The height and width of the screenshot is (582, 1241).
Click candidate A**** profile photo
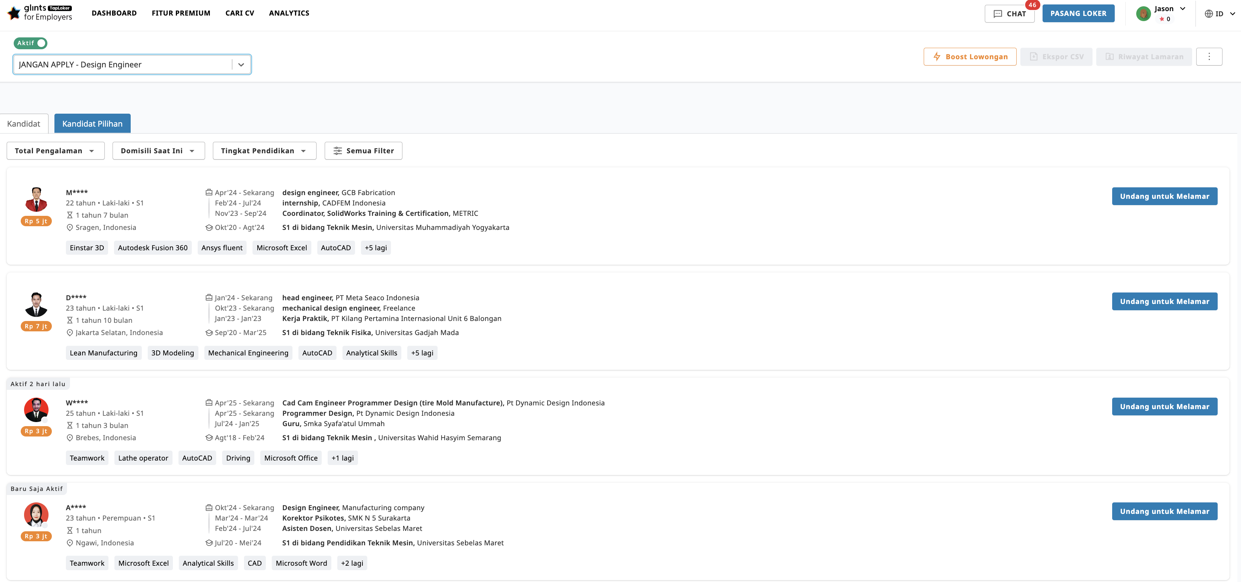[36, 515]
